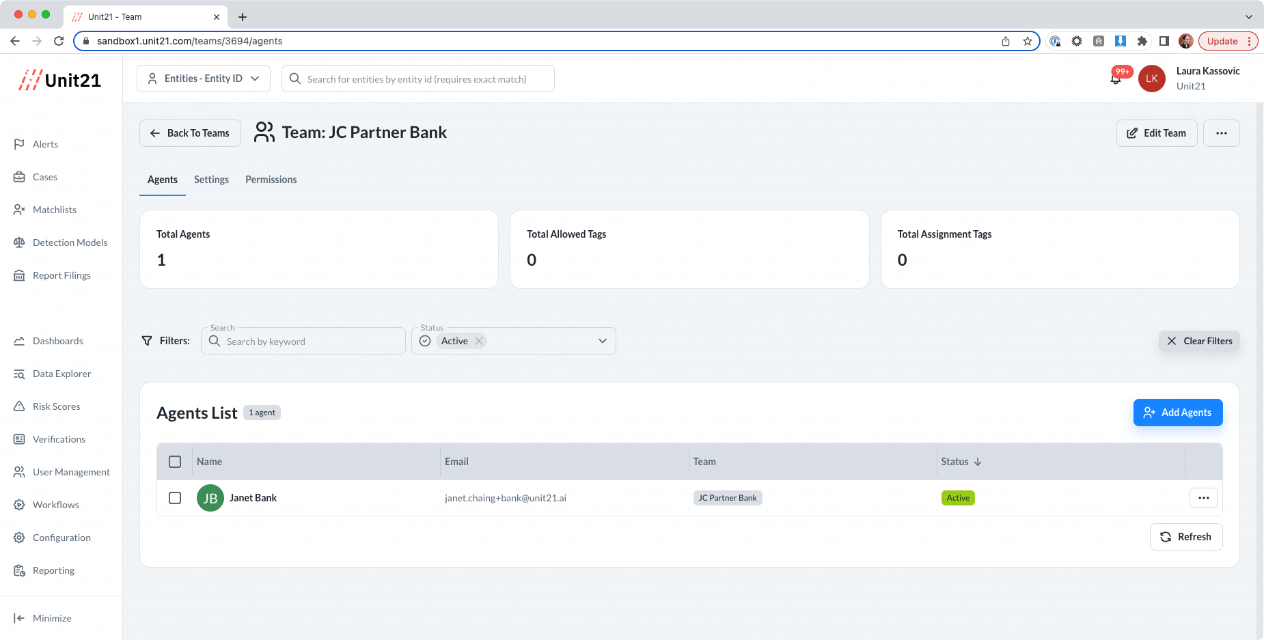This screenshot has width=1264, height=640.
Task: Reload the page in browser
Action: 59,41
